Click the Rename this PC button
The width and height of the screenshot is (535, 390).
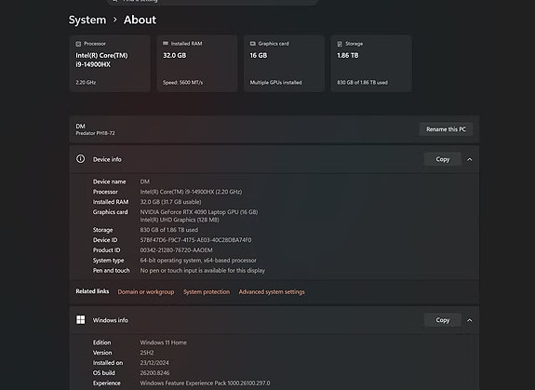click(x=446, y=129)
